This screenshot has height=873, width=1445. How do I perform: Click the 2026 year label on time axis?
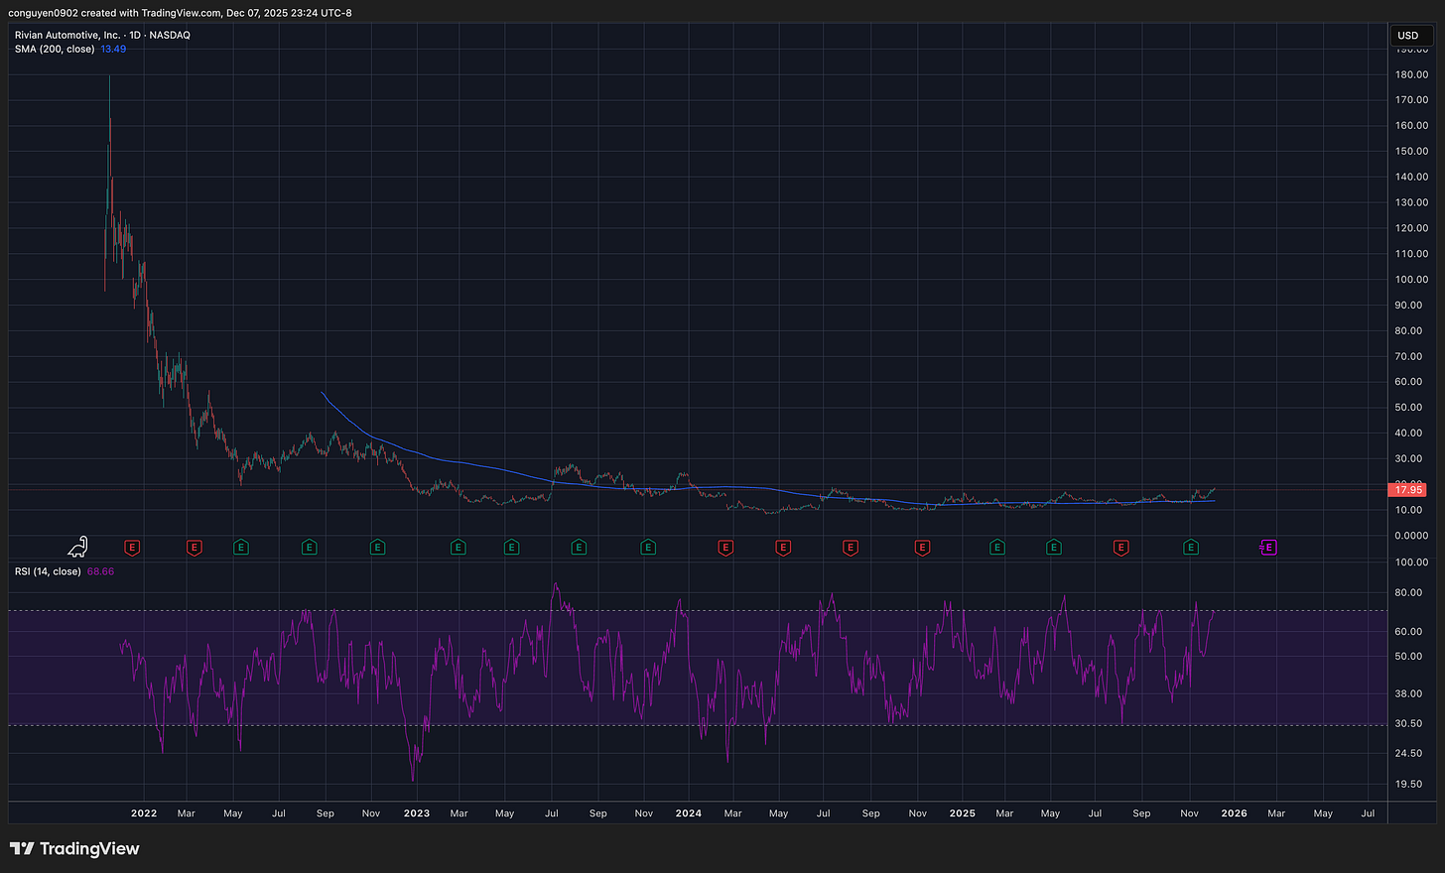(1234, 813)
